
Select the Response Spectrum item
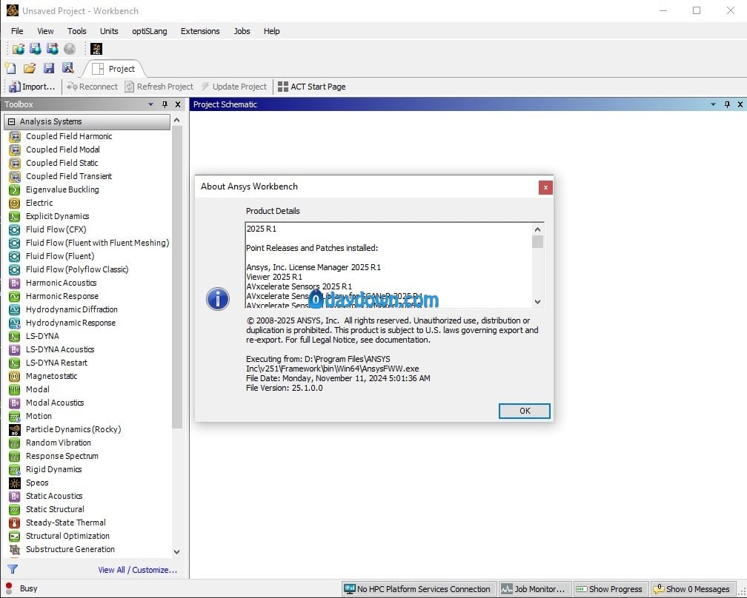click(62, 456)
